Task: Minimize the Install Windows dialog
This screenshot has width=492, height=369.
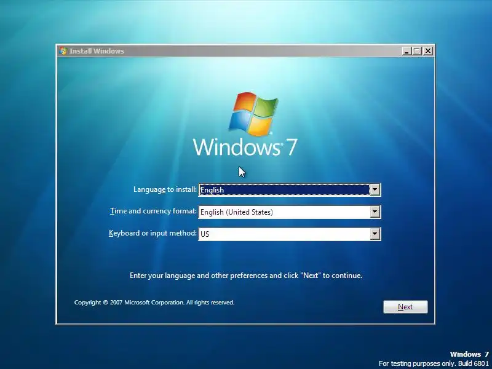Action: click(x=407, y=51)
